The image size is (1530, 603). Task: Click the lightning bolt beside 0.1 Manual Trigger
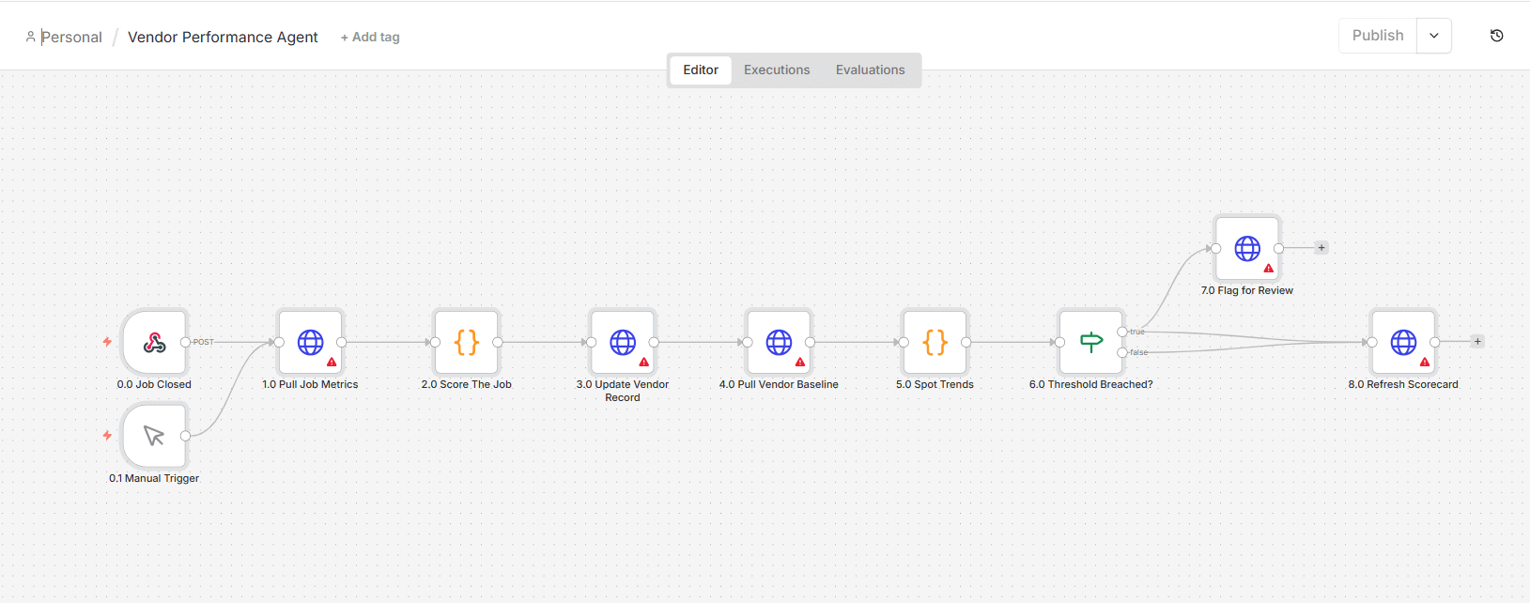pos(107,436)
